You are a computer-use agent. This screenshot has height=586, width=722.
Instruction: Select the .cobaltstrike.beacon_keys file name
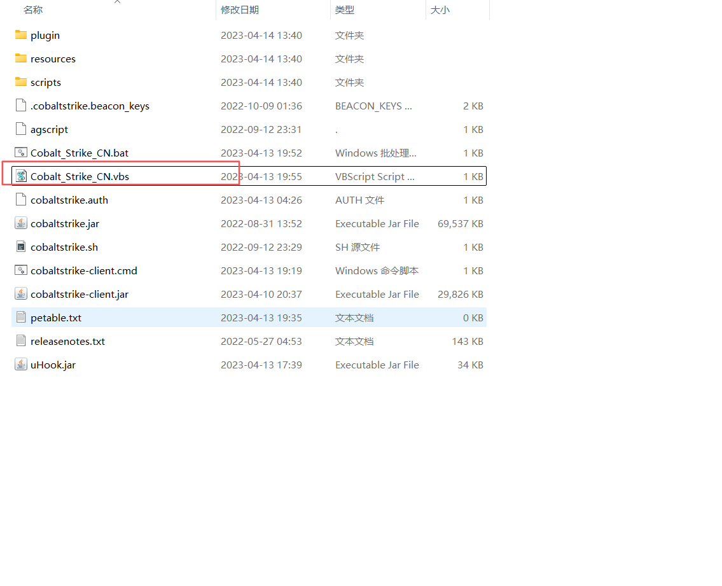click(x=90, y=106)
